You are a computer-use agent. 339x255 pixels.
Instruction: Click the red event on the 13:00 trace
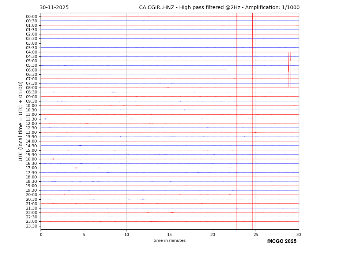[x=255, y=132]
